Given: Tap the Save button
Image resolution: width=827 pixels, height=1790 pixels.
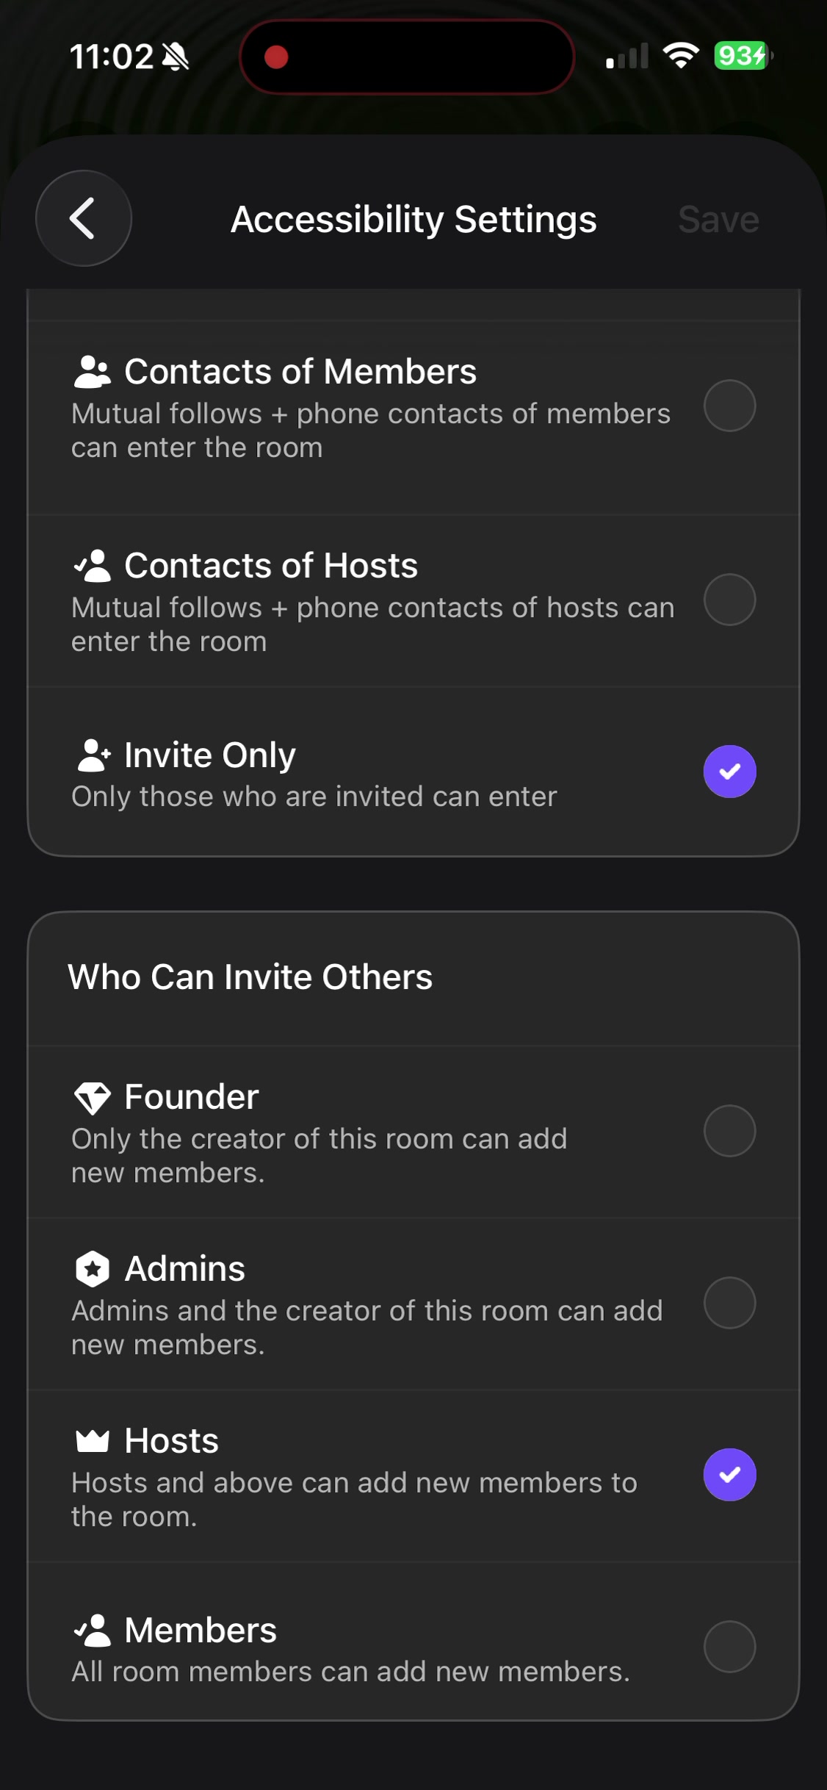Looking at the screenshot, I should pos(718,220).
